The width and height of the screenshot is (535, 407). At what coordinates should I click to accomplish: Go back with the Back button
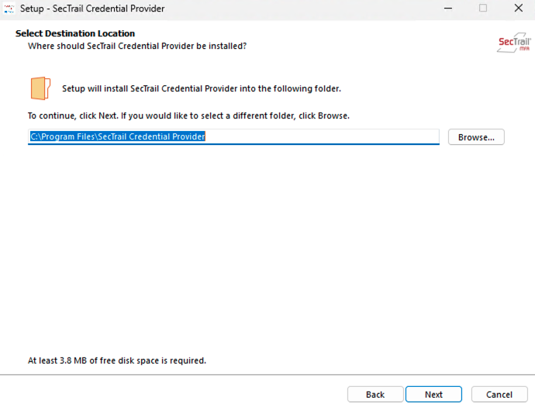point(375,395)
